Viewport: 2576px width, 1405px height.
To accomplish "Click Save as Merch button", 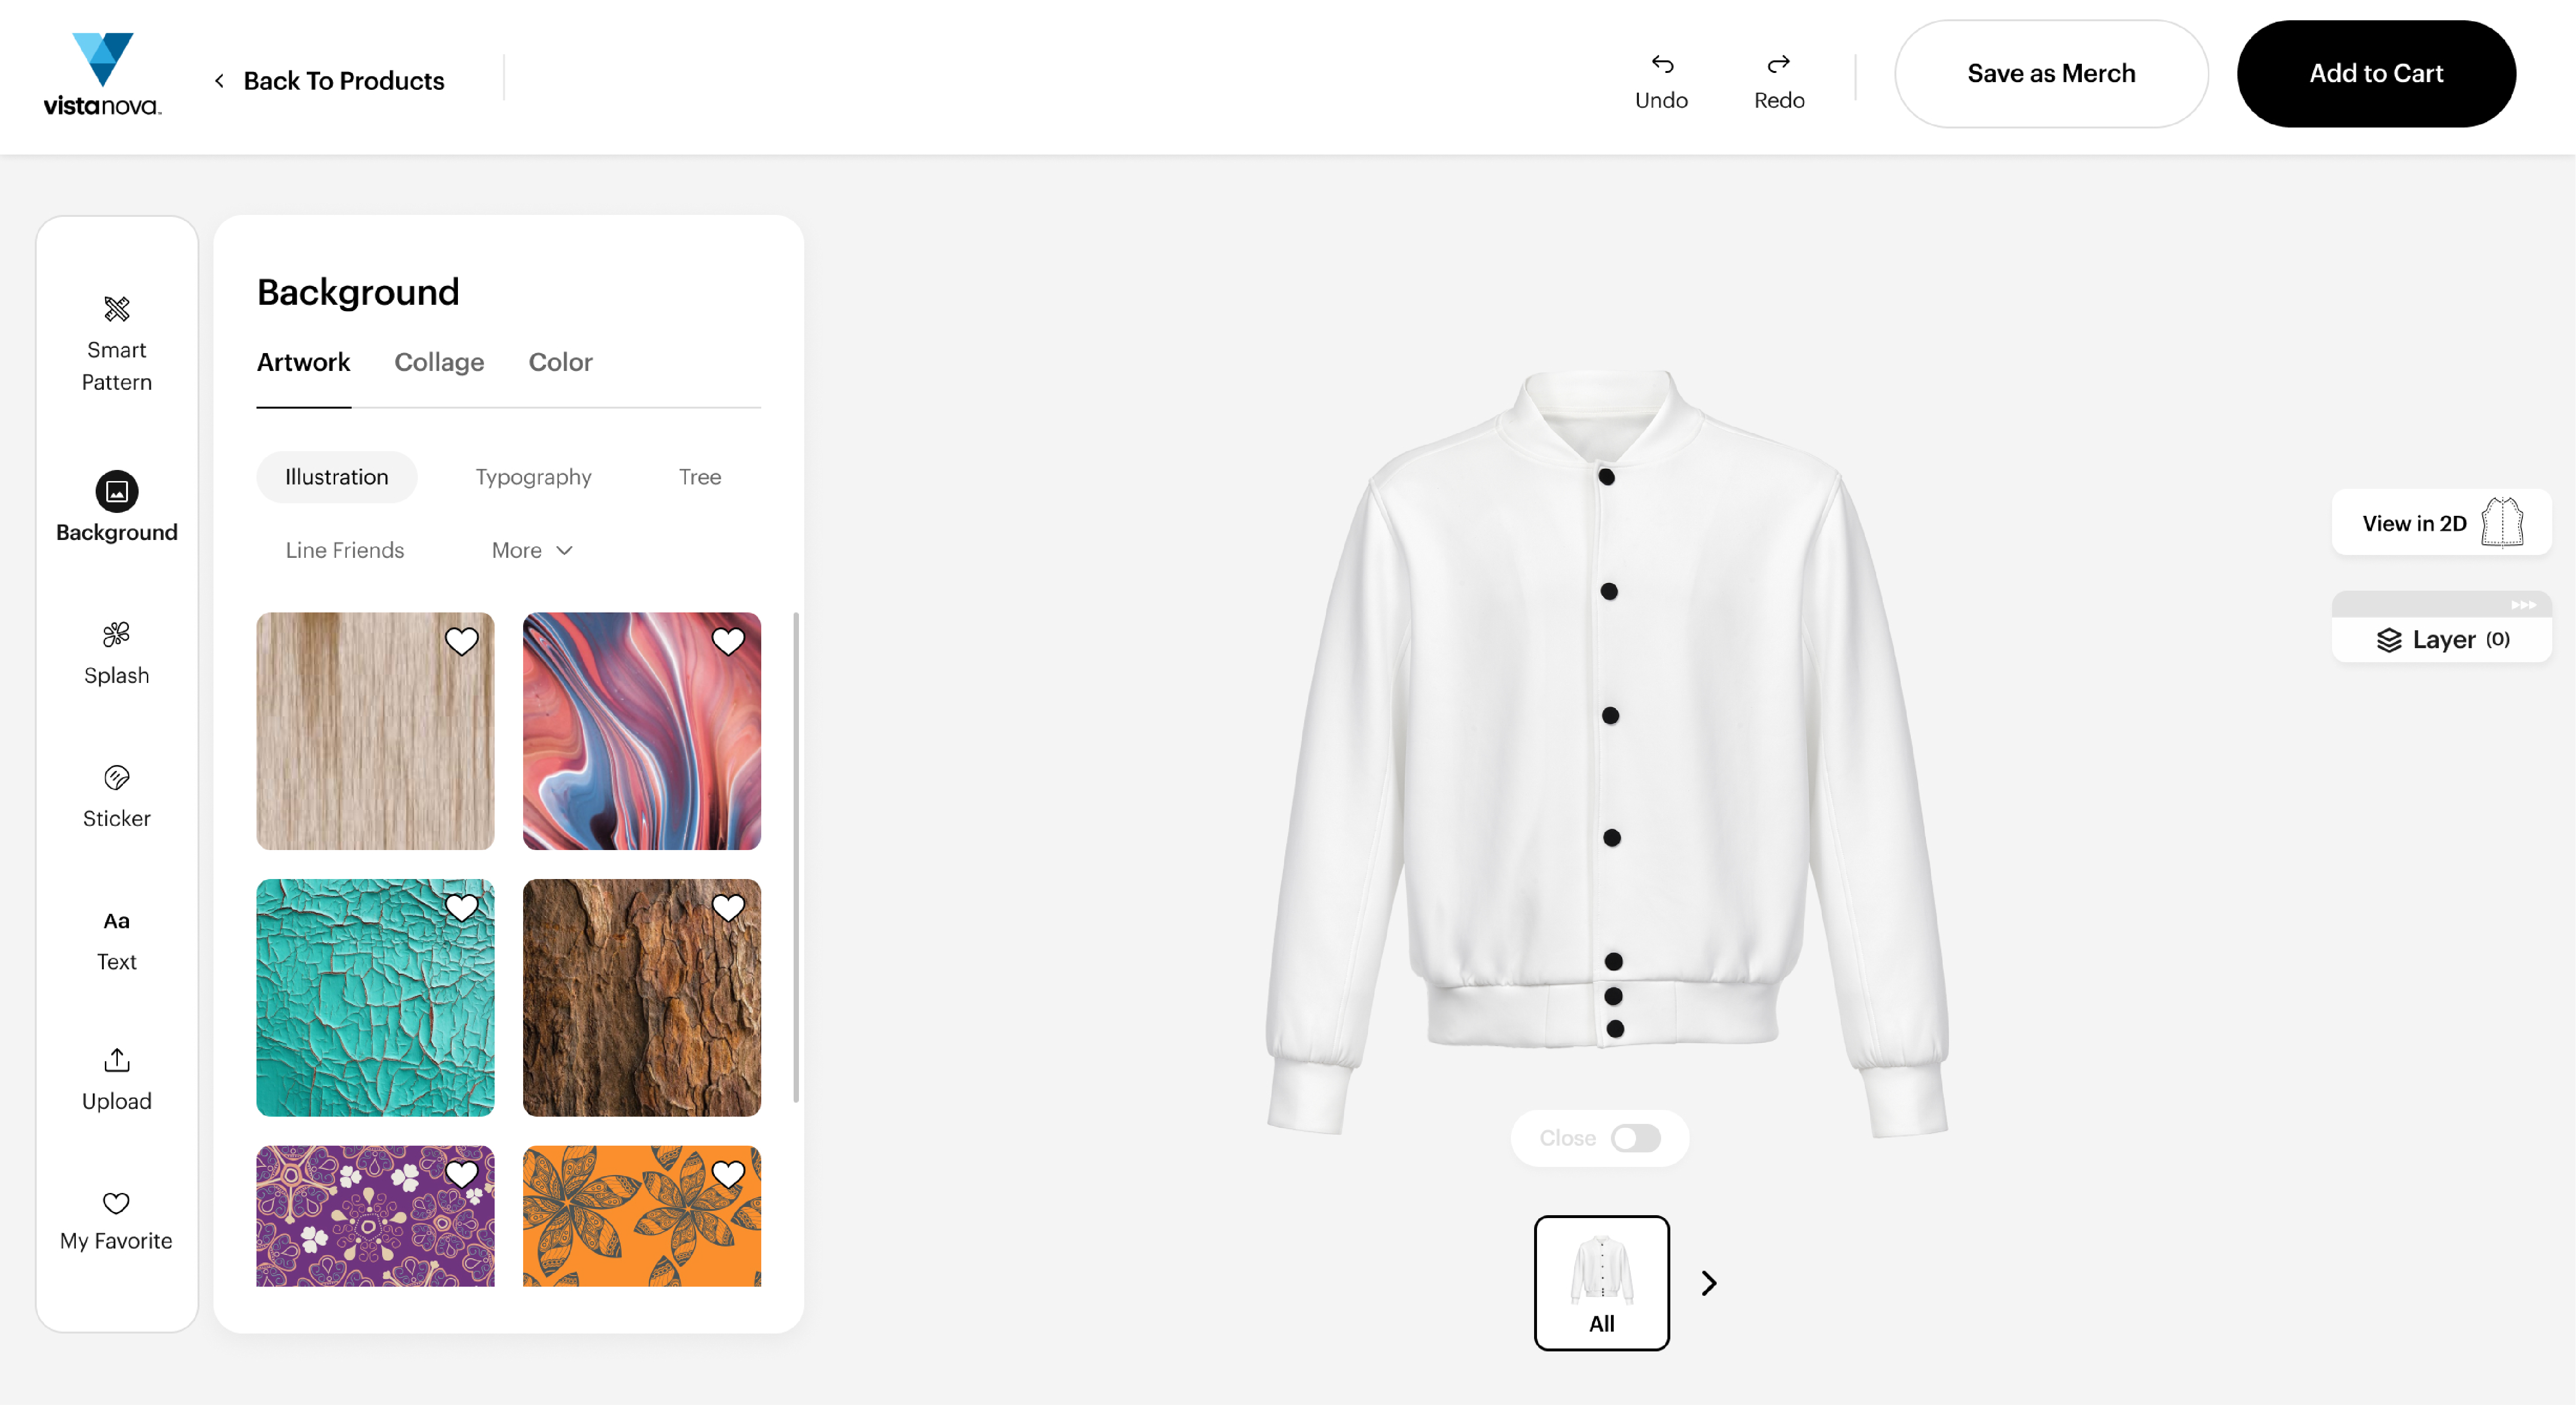I will pyautogui.click(x=2050, y=73).
